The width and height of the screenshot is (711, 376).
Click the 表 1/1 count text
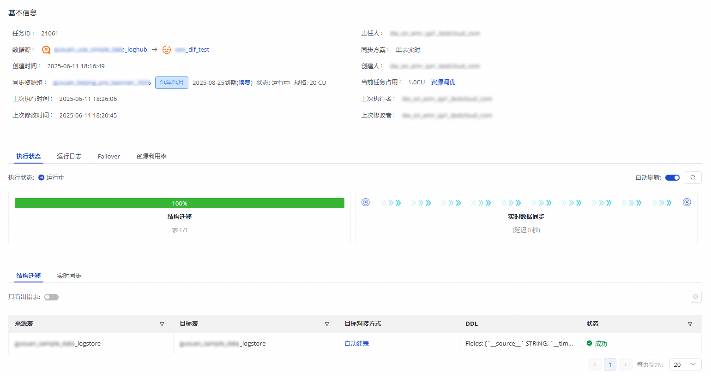180,230
